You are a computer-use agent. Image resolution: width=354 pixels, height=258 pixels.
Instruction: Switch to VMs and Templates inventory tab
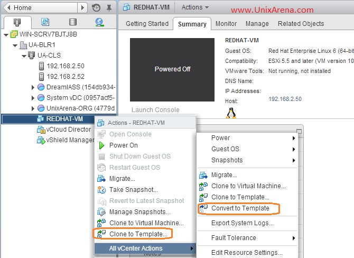coord(45,22)
